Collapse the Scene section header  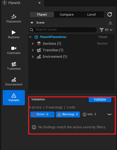point(32,23)
